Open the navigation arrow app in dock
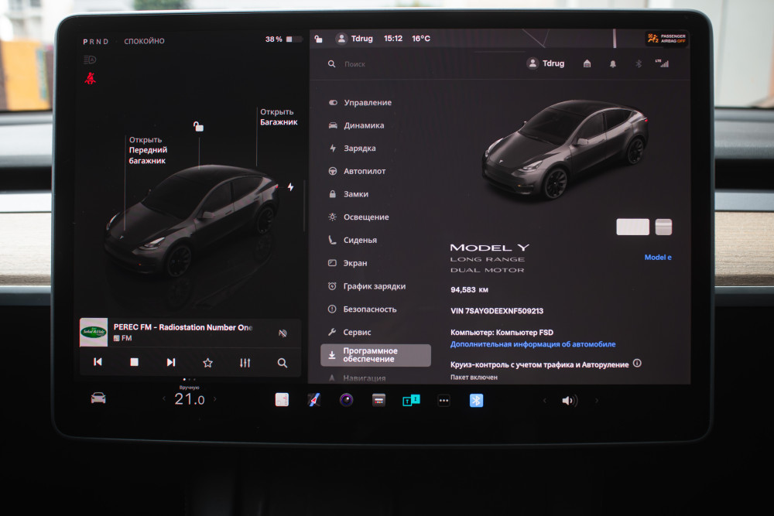 tap(314, 400)
